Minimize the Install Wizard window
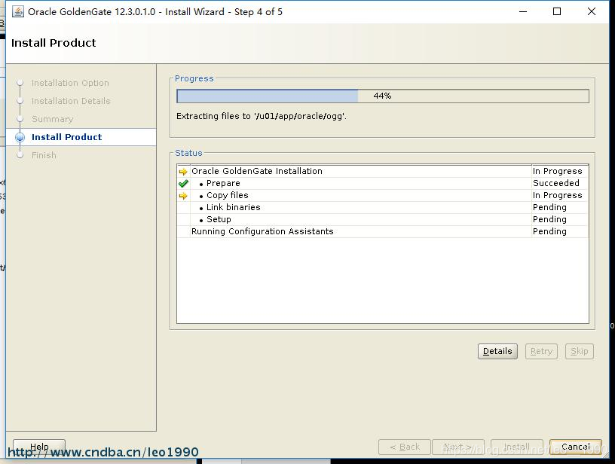 point(523,12)
